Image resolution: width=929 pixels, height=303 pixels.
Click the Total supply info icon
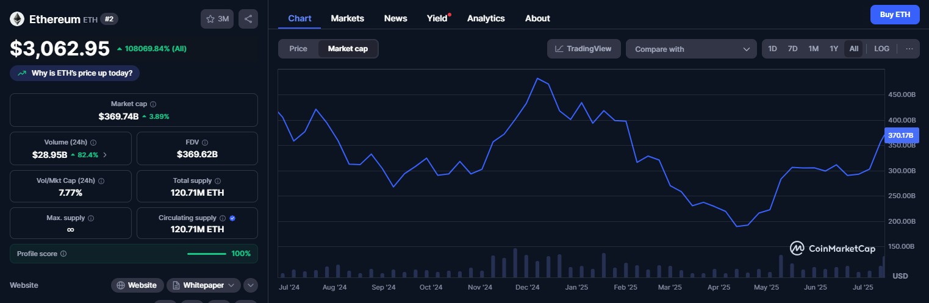point(218,181)
